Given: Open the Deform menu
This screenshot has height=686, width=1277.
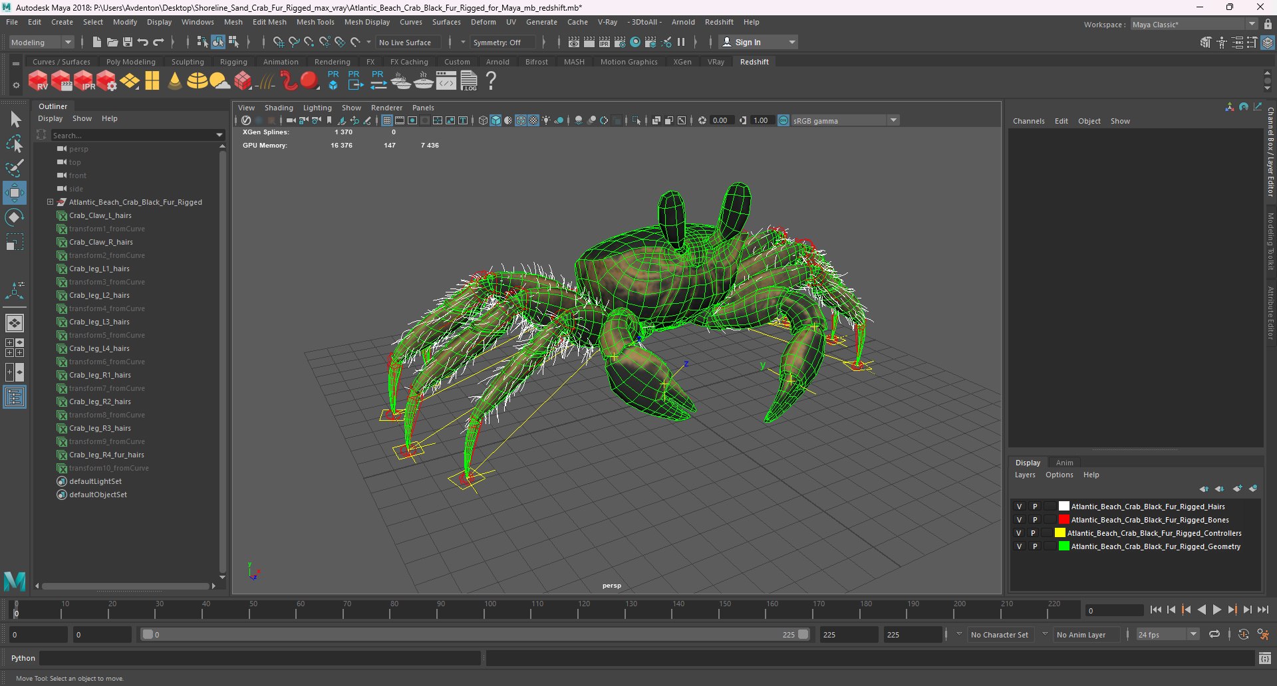Looking at the screenshot, I should click(484, 22).
